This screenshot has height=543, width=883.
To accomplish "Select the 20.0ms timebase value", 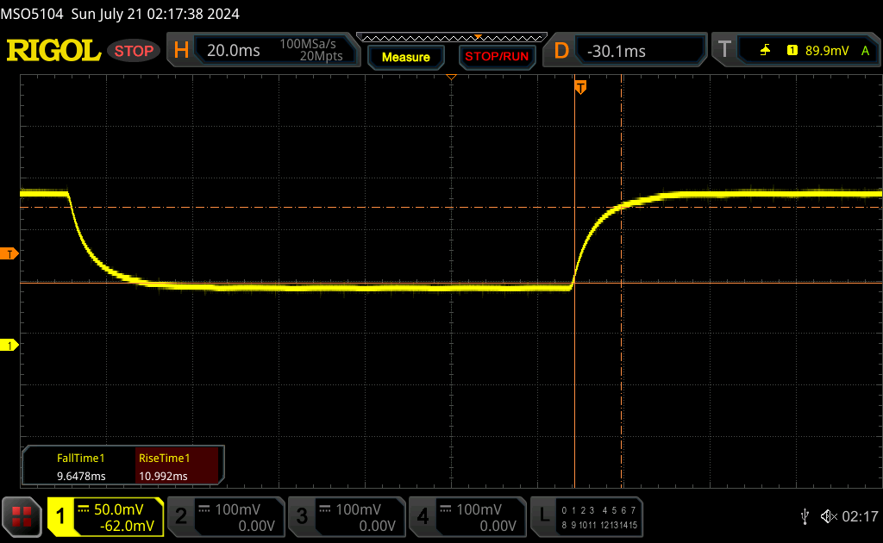I will [x=233, y=51].
